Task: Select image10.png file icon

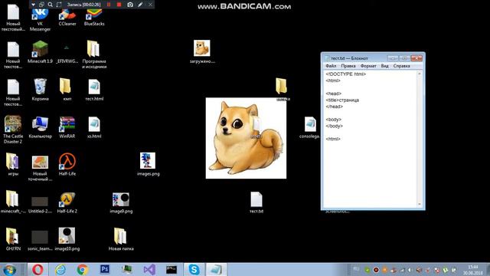Action: click(67, 239)
